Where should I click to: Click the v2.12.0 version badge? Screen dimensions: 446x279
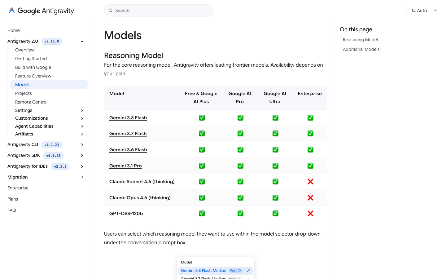coord(52,41)
